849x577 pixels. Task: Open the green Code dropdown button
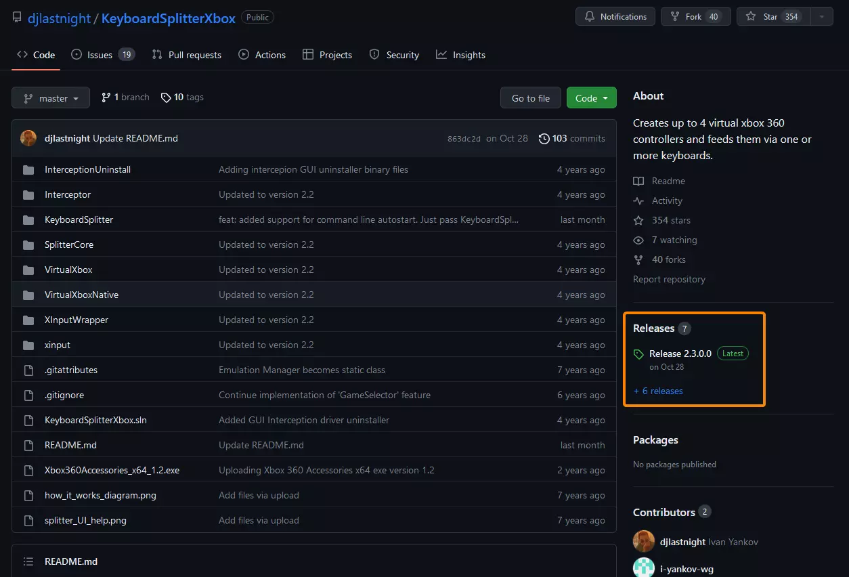(592, 98)
